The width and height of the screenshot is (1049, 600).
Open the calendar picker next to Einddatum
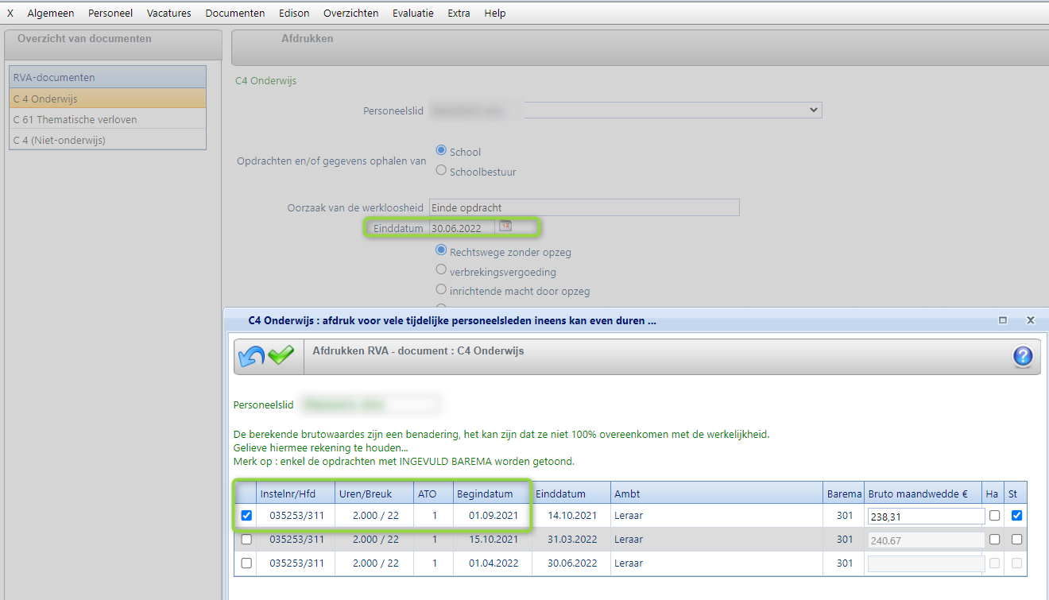(505, 227)
